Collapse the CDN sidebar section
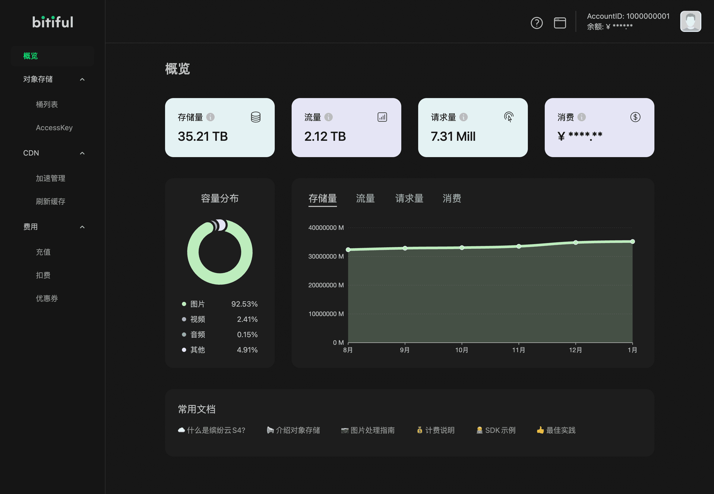Image resolution: width=714 pixels, height=494 pixels. (82, 153)
